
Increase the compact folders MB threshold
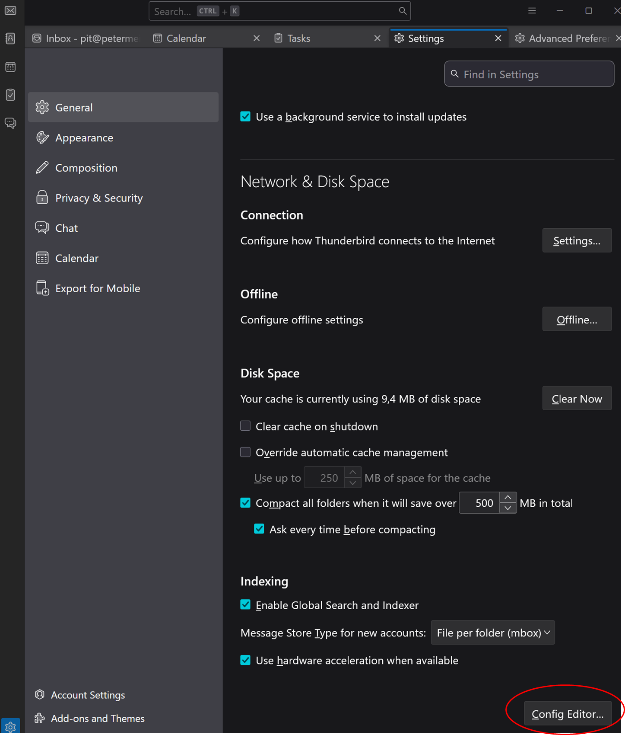(x=508, y=498)
